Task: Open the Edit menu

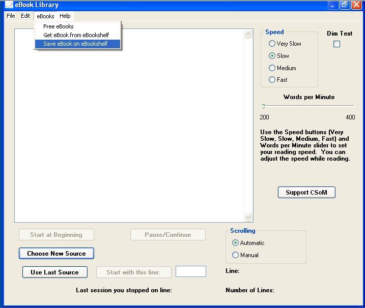Action: coord(25,16)
